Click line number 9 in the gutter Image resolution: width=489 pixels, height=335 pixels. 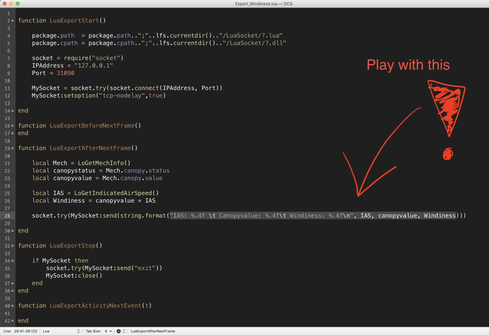tap(9, 73)
